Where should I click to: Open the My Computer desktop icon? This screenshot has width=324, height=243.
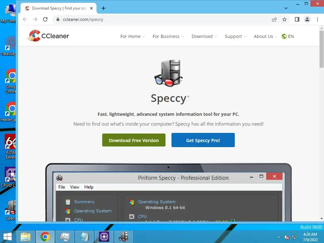(8, 13)
